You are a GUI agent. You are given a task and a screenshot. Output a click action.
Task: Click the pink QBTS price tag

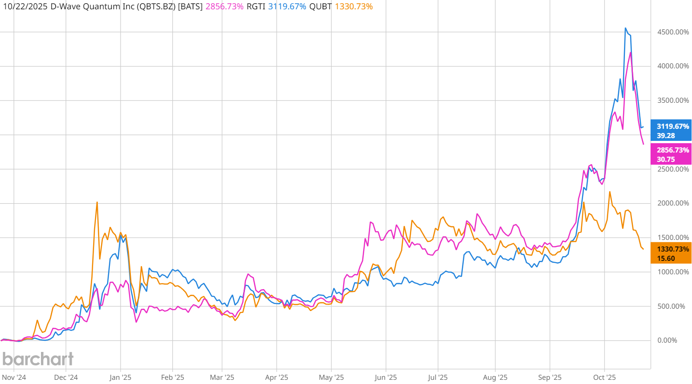(x=671, y=154)
